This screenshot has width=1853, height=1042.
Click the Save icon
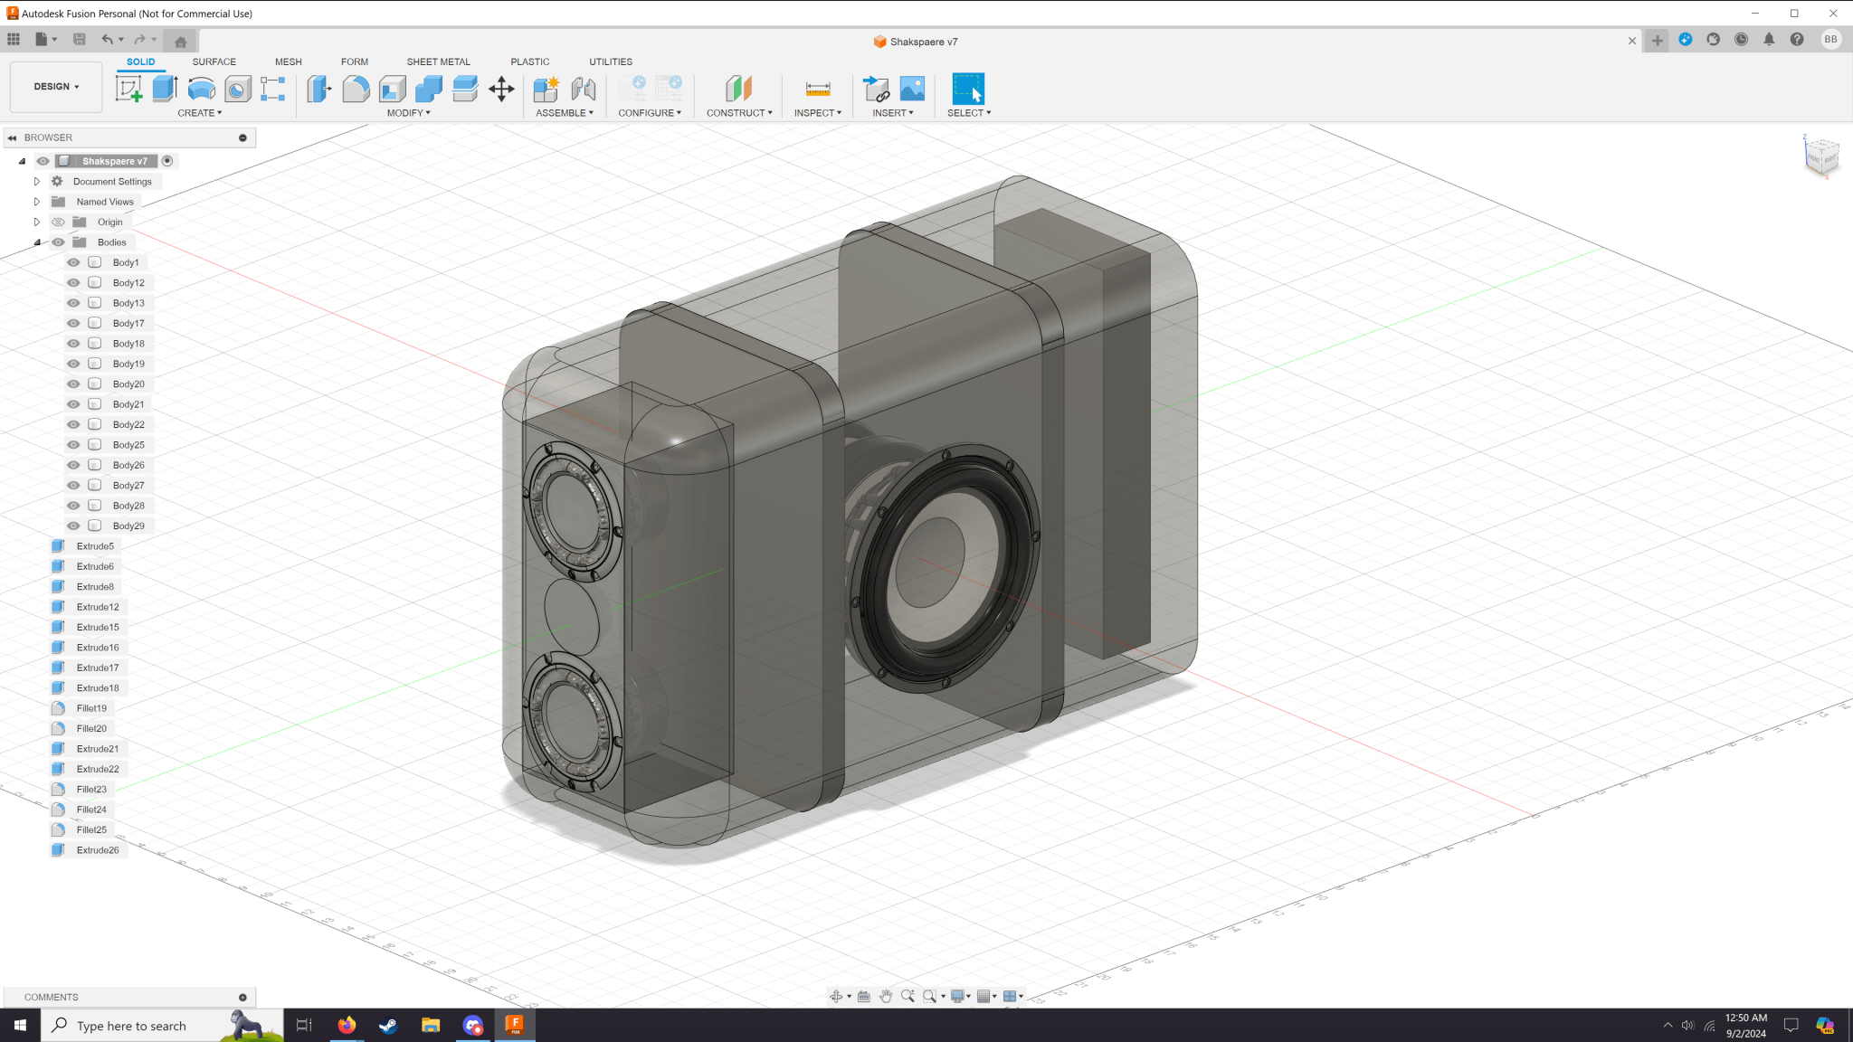point(80,39)
